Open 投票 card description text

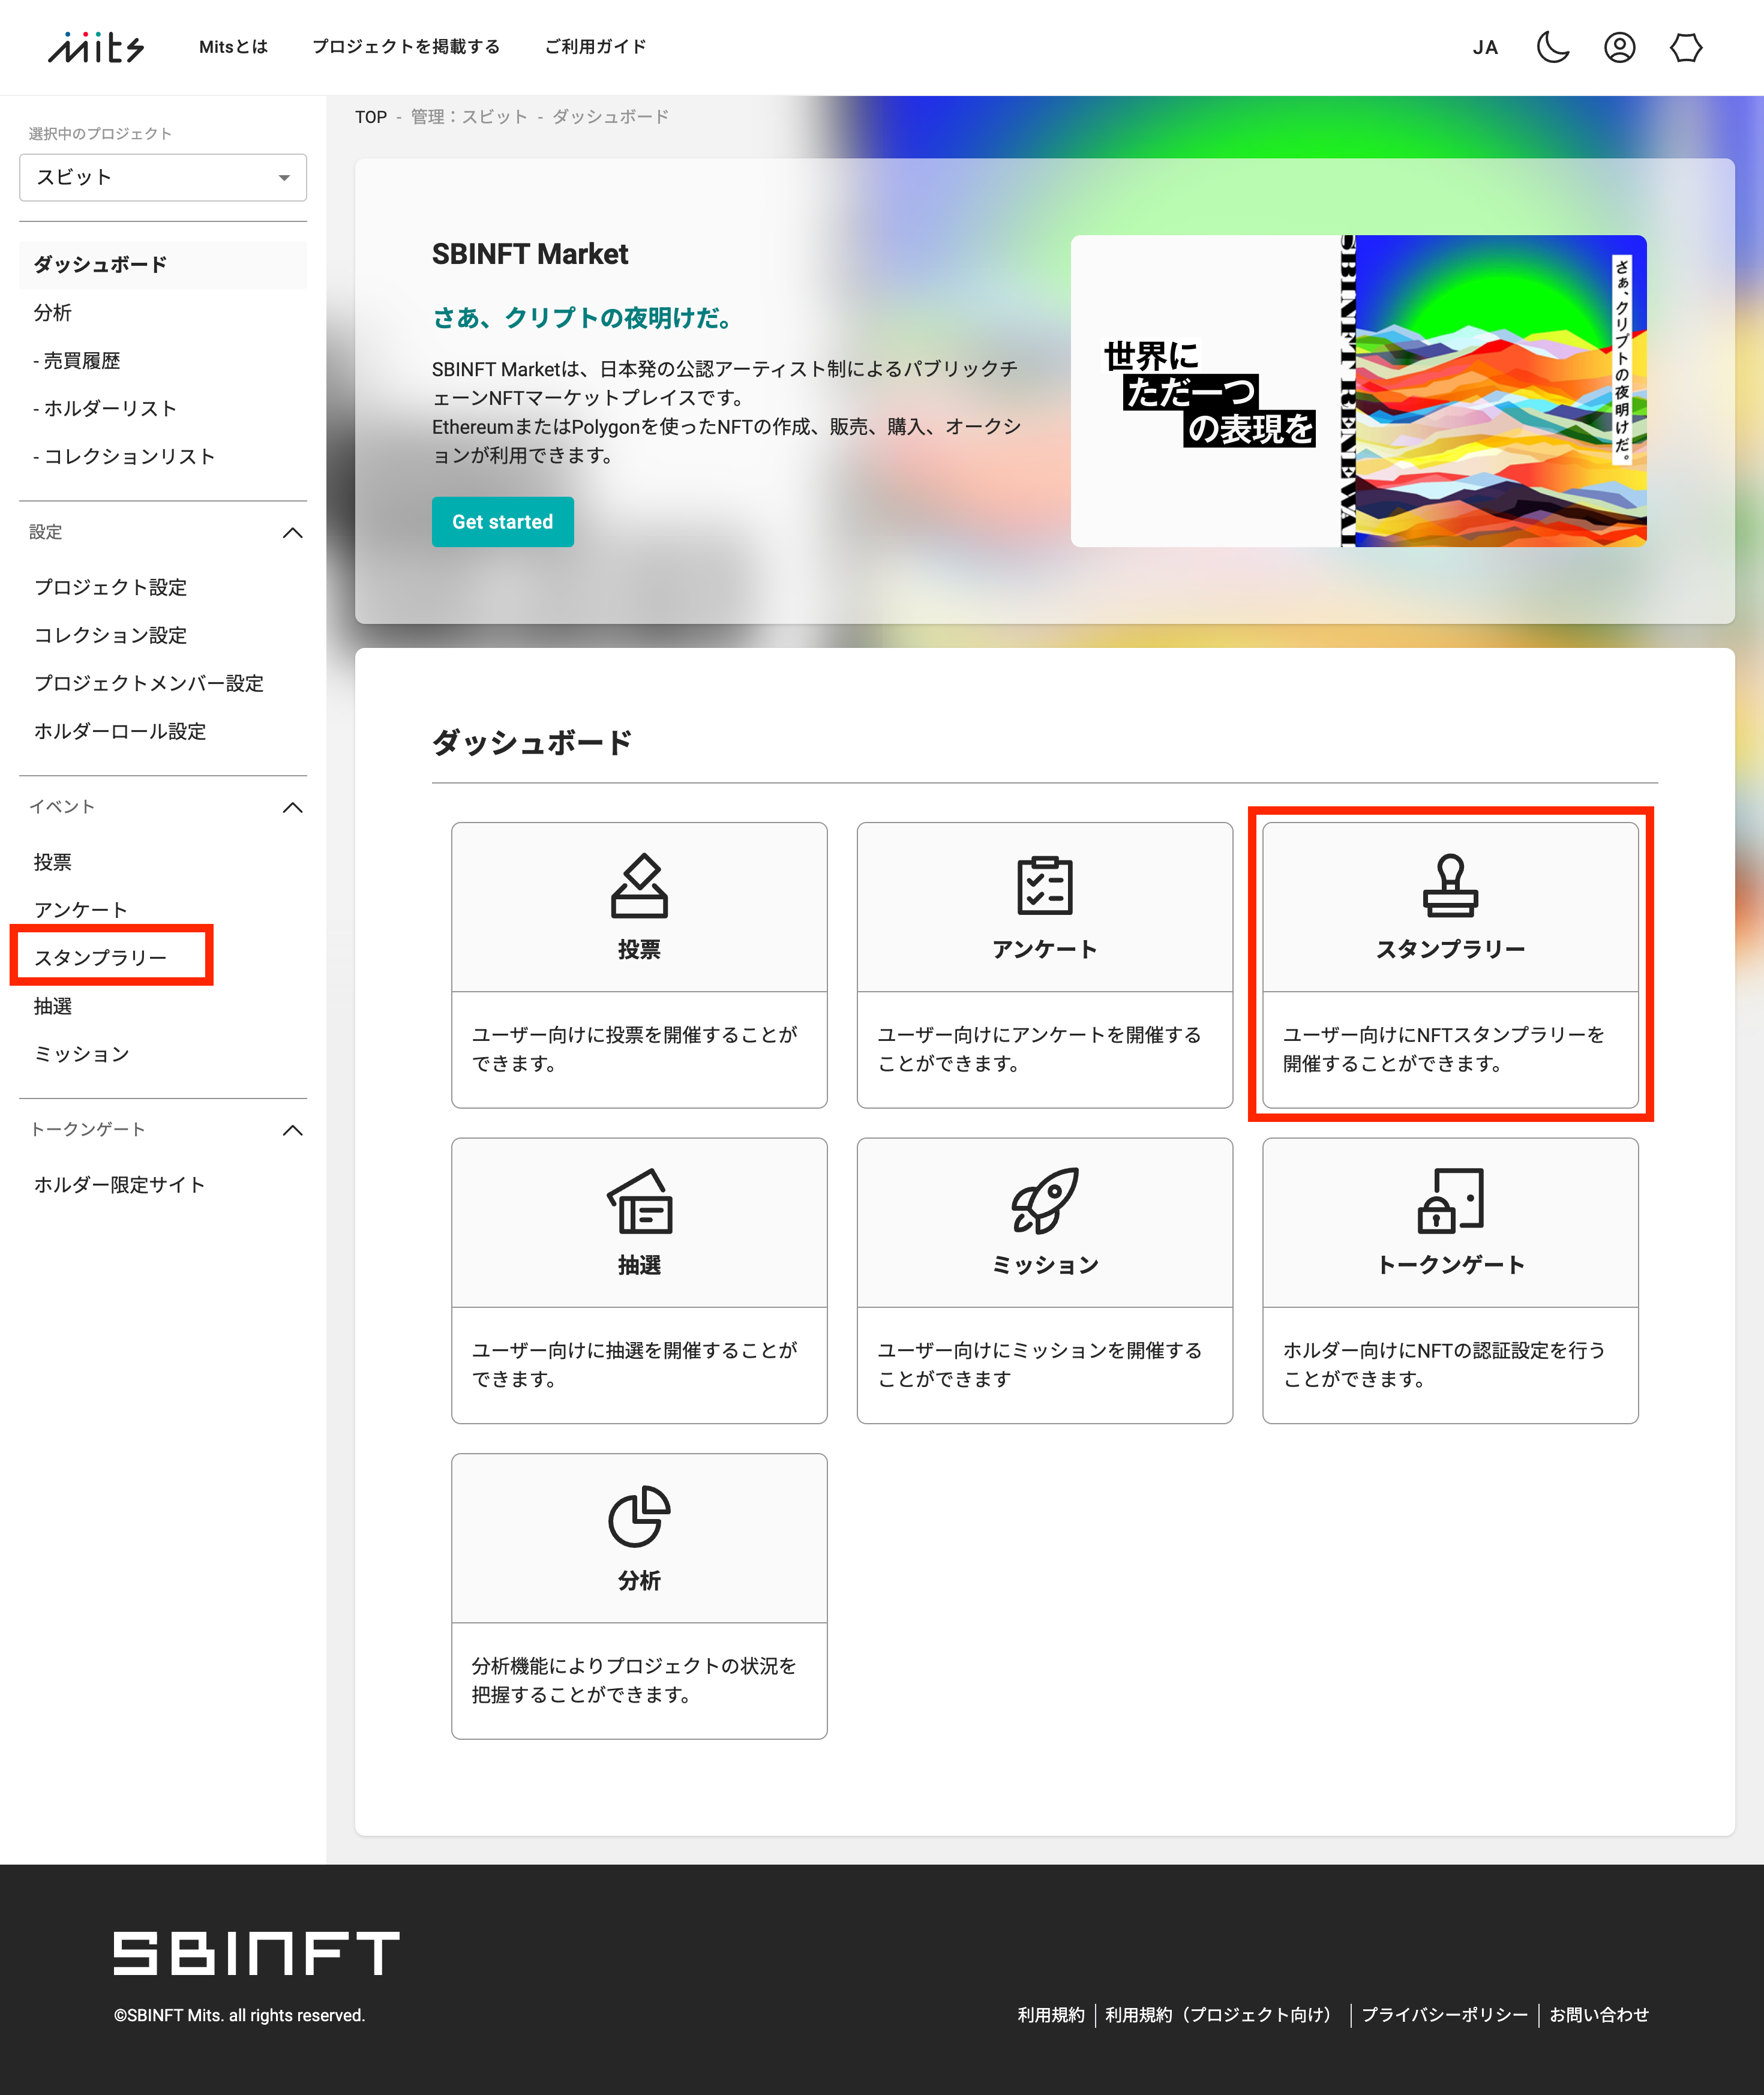pos(634,1049)
